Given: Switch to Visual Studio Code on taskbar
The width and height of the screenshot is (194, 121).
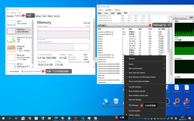Looking at the screenshot, I should click(x=82, y=118).
